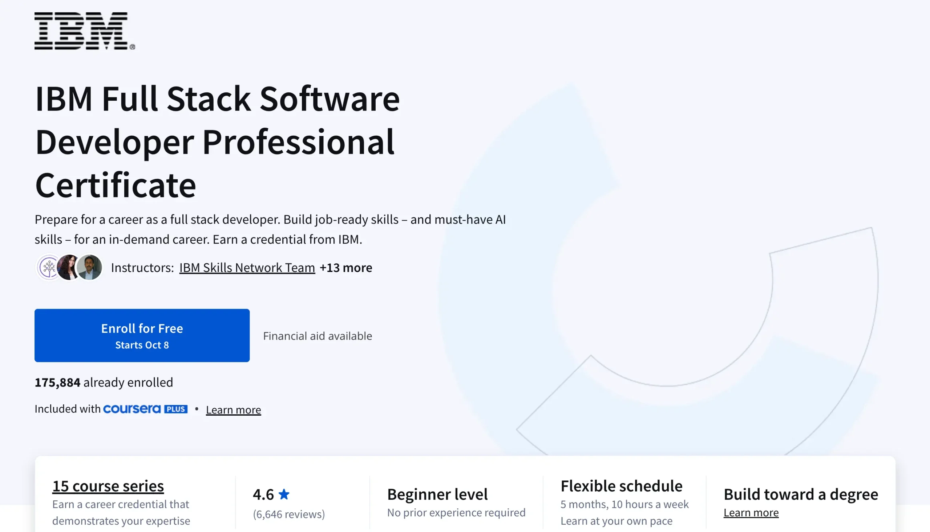Image resolution: width=930 pixels, height=532 pixels.
Task: Click the IBM logo
Action: 84,31
